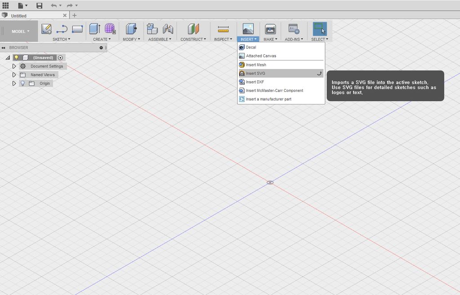The width and height of the screenshot is (460, 295).
Task: Click the Redo arrow
Action: click(70, 5)
